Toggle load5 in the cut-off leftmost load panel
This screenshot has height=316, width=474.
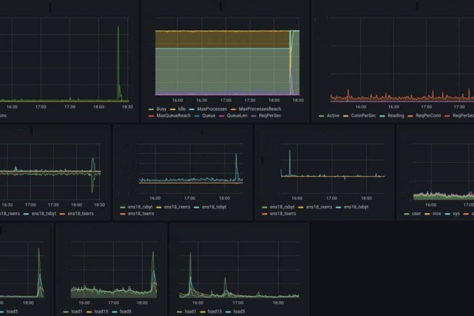pyautogui.click(x=12, y=312)
